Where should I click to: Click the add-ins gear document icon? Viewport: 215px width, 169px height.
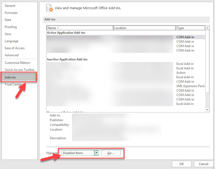[50, 8]
